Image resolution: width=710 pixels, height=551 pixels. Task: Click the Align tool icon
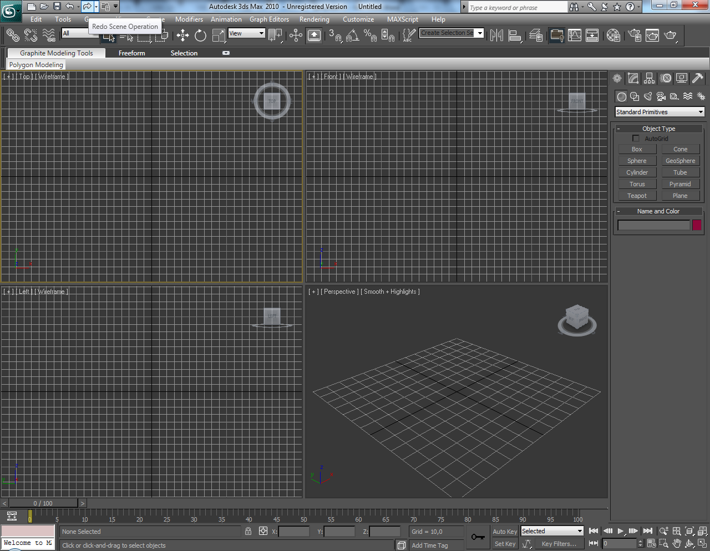[x=515, y=35]
